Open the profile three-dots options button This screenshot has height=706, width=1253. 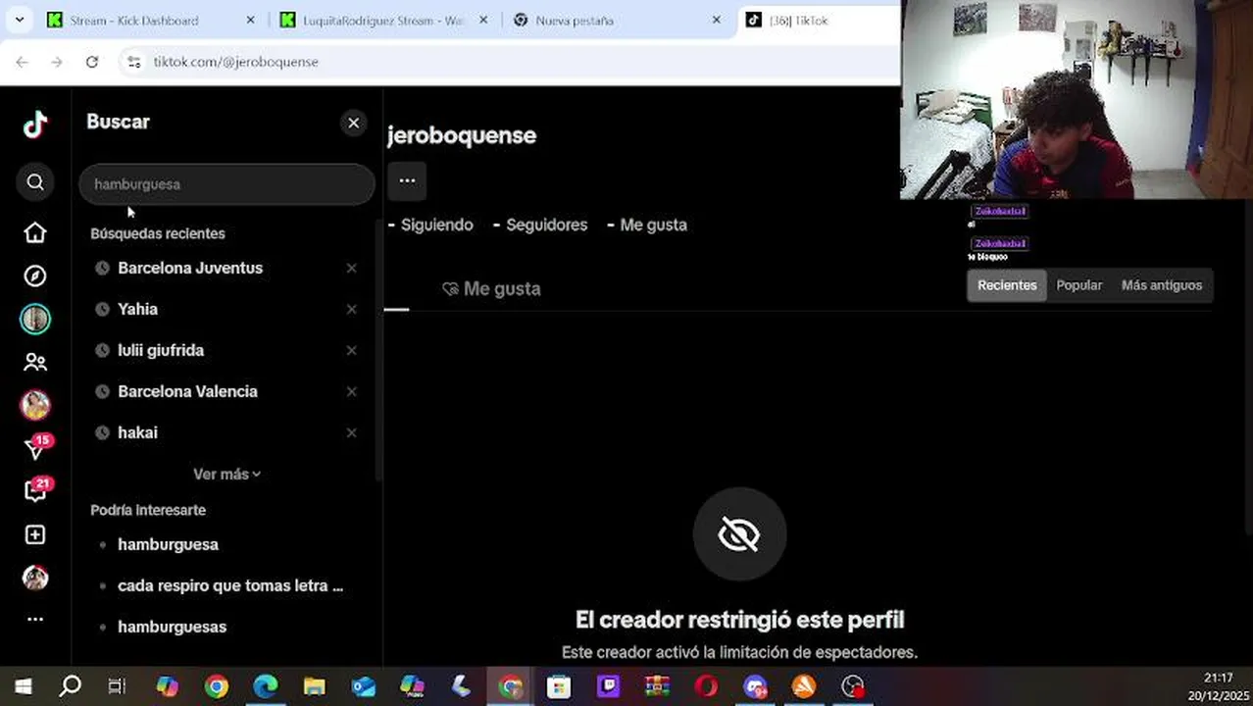[x=407, y=180]
